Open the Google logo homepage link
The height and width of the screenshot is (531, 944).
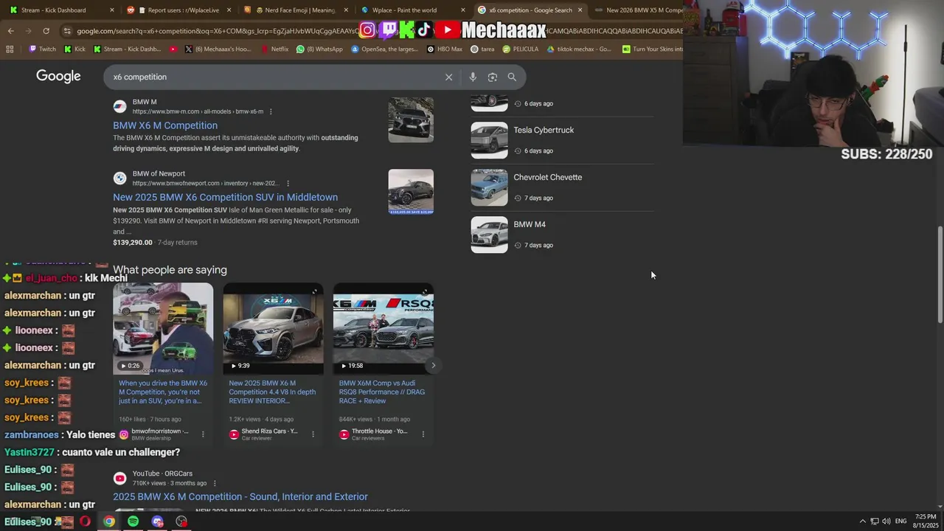coord(58,77)
